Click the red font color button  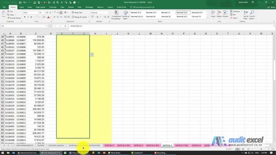[x=49, y=17]
